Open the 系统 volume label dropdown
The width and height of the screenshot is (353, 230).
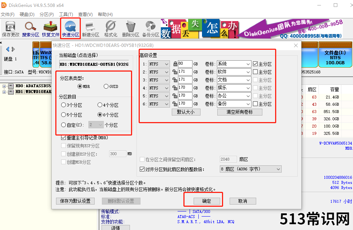click(x=234, y=64)
